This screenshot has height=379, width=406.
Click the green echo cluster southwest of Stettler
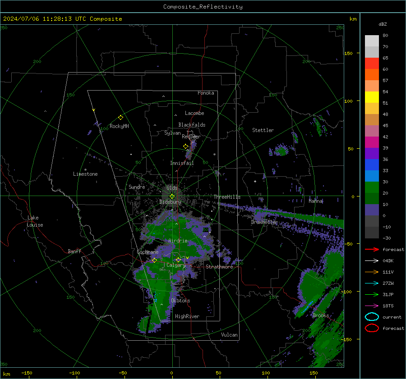tap(281, 151)
